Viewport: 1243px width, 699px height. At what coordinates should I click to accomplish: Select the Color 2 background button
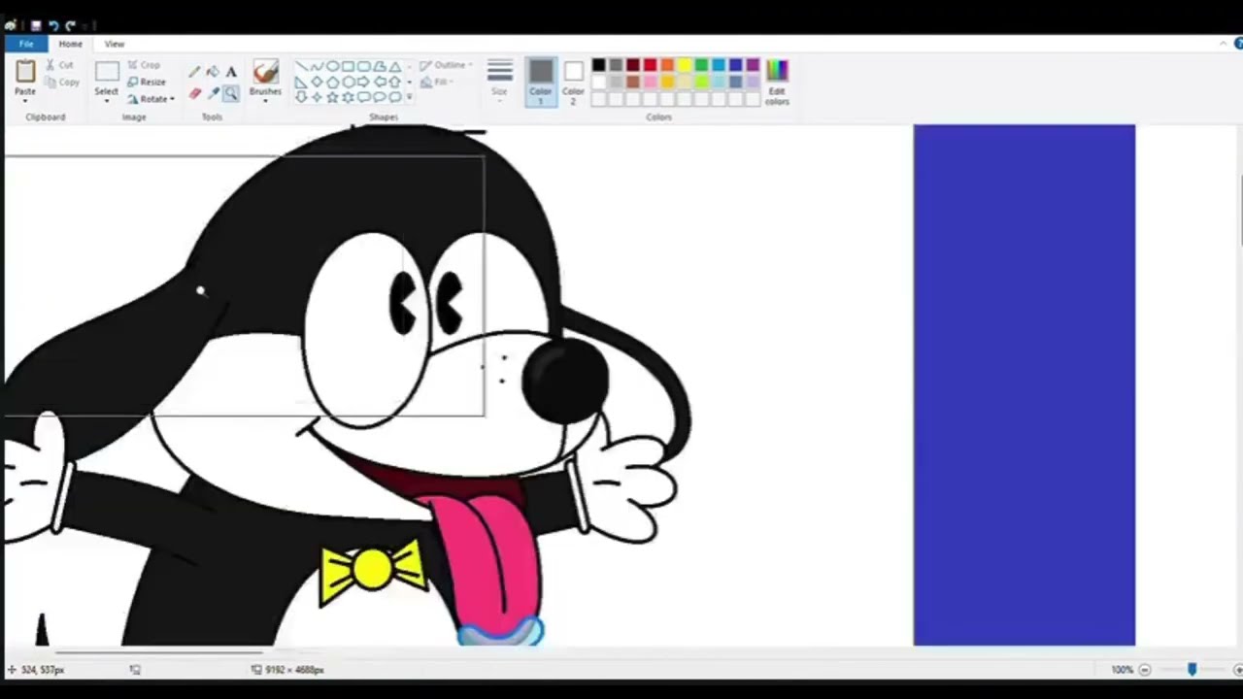573,82
